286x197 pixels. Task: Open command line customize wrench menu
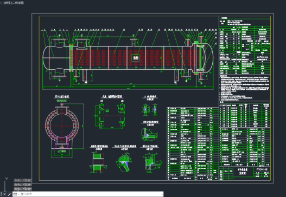point(9,194)
